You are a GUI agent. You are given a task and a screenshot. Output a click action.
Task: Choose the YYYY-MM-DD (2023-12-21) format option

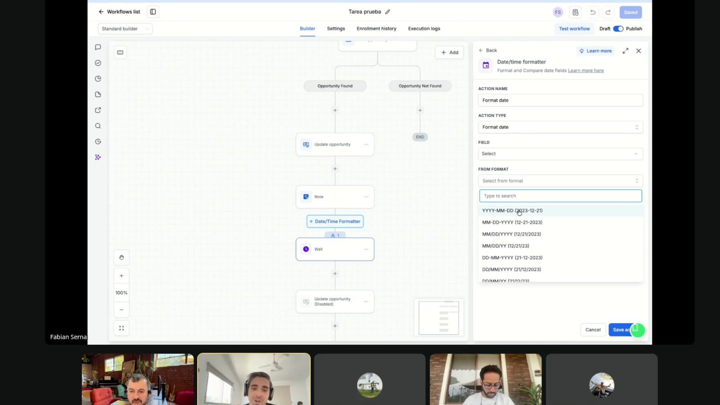click(561, 211)
